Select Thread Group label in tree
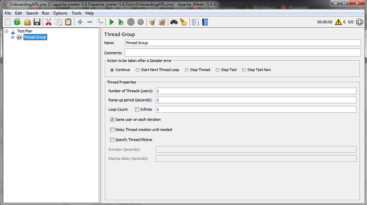Image resolution: width=367 pixels, height=205 pixels. (35, 37)
